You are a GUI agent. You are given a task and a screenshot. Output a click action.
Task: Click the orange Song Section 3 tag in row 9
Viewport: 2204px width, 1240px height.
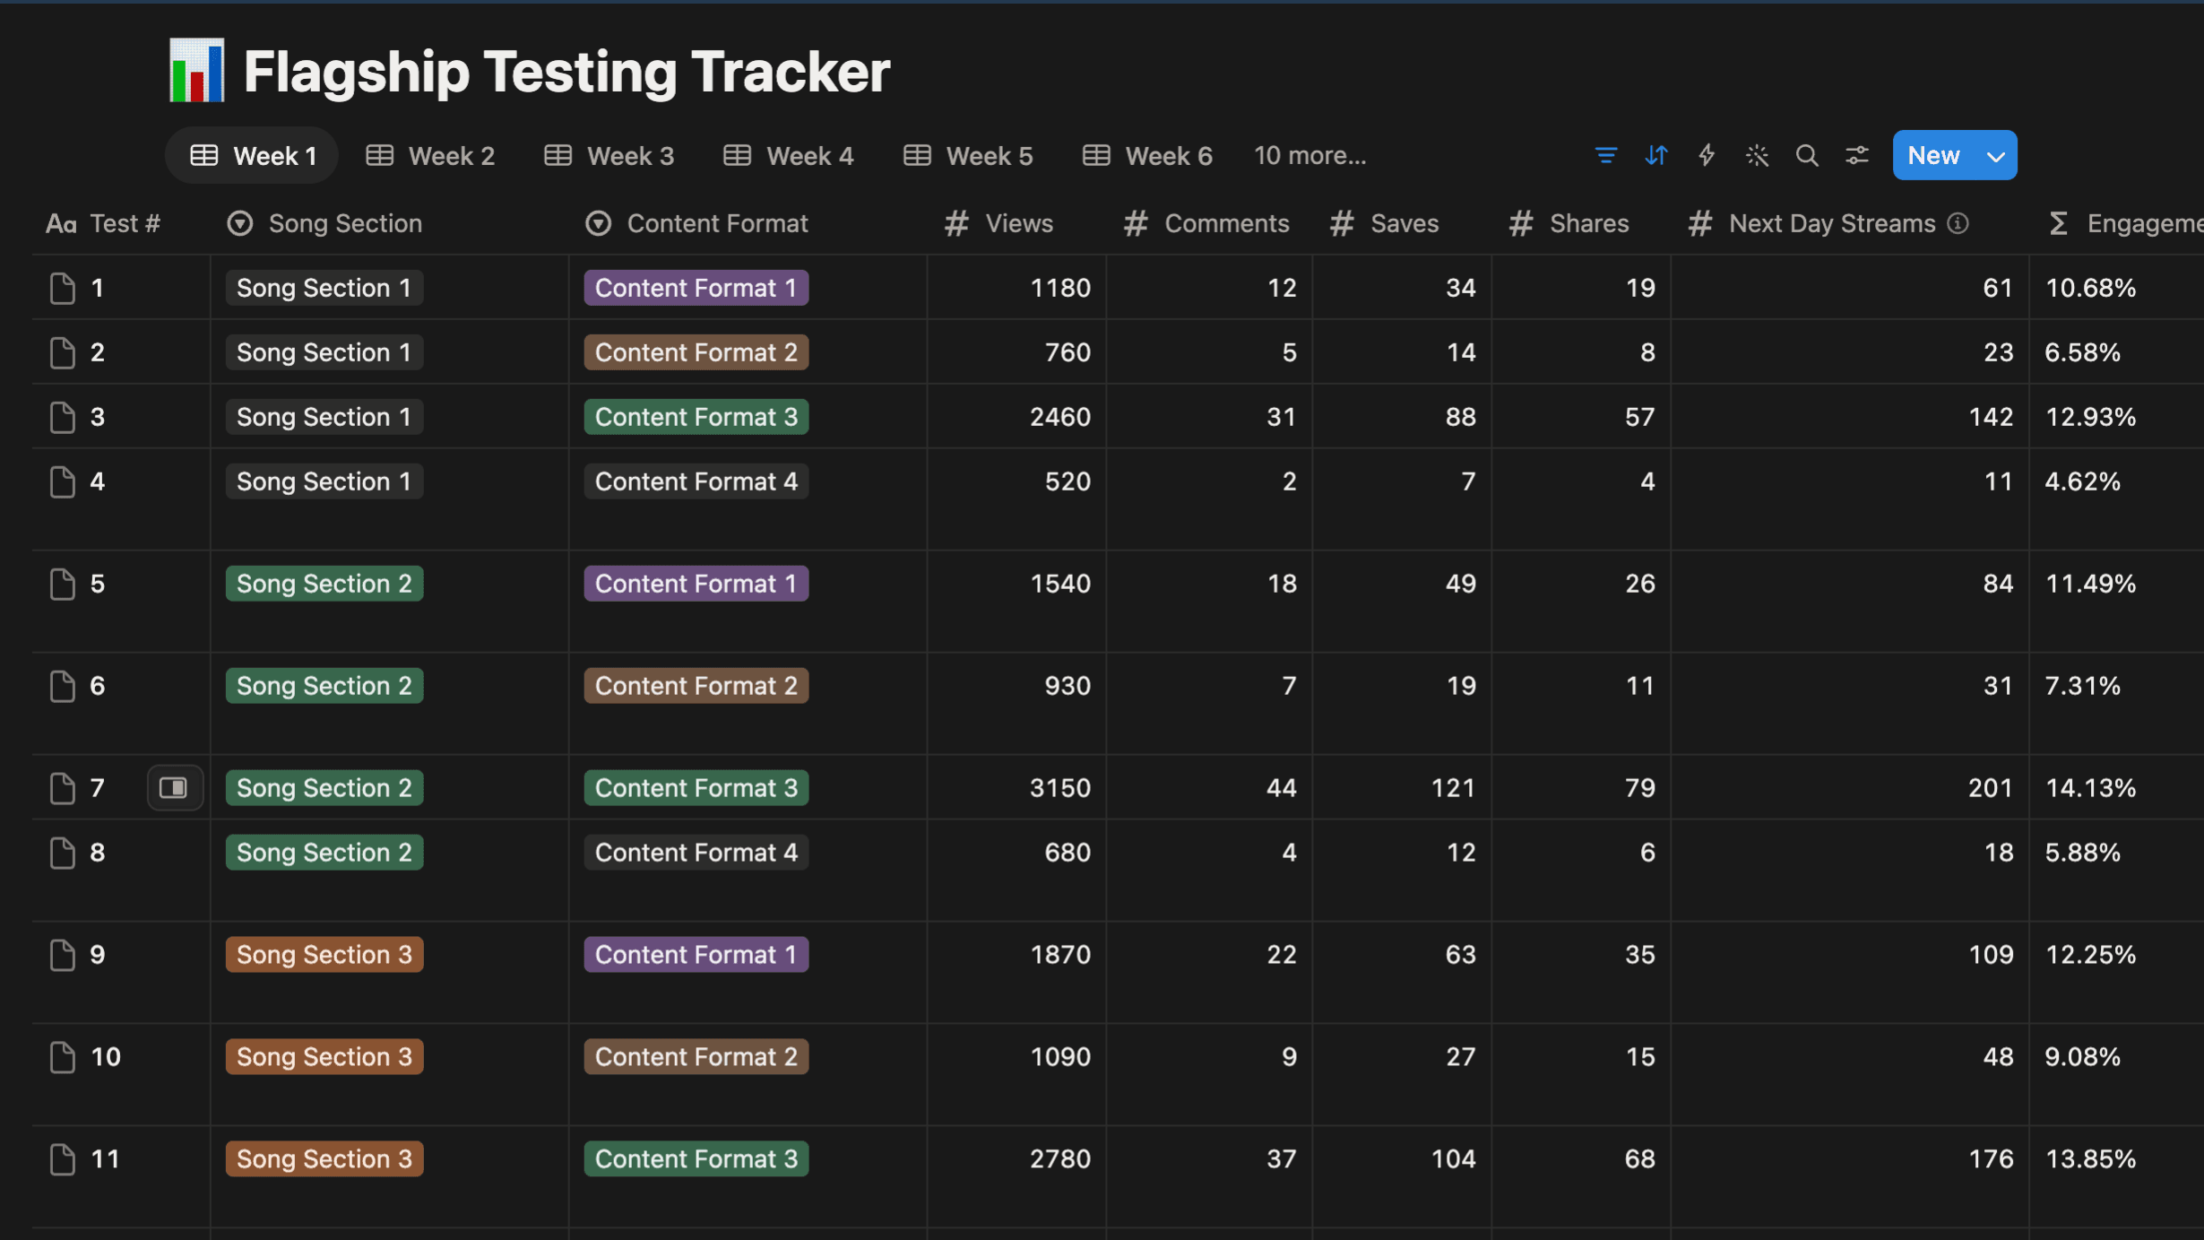[x=324, y=955]
